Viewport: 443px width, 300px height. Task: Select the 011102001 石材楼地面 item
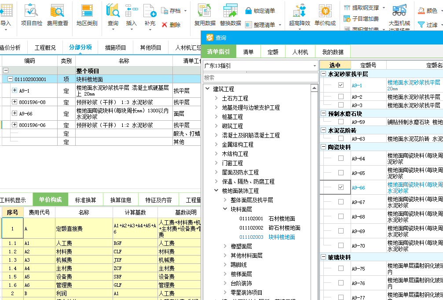click(267, 219)
